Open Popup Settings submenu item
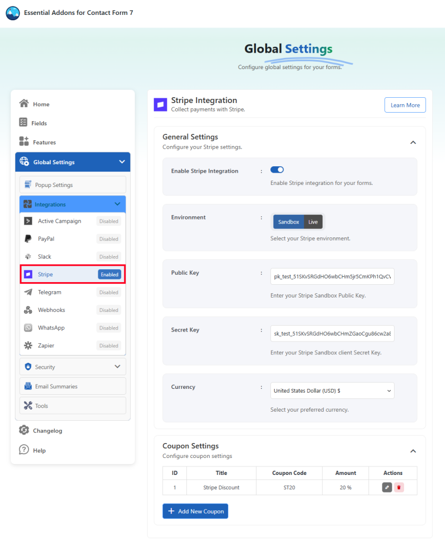 pos(73,184)
